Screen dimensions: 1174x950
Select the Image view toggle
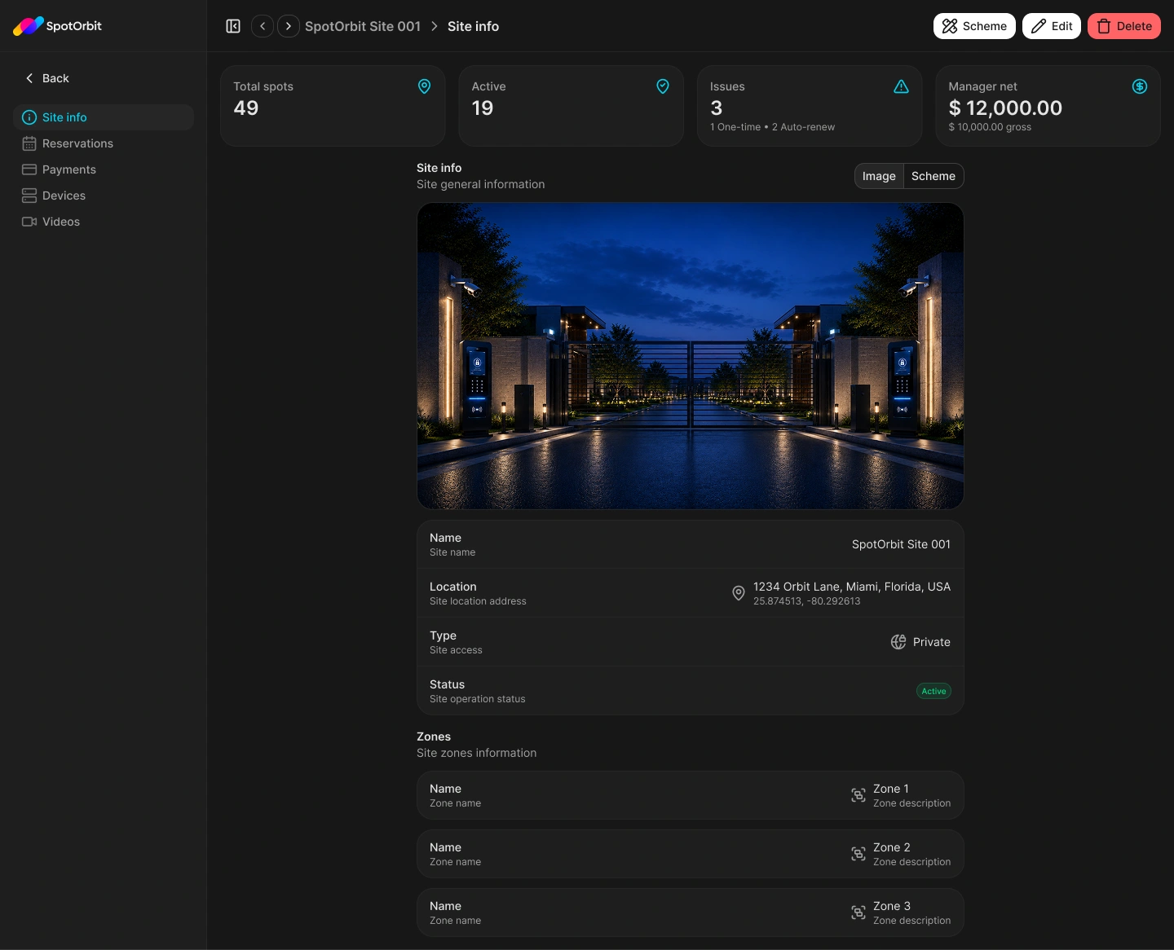pyautogui.click(x=879, y=176)
